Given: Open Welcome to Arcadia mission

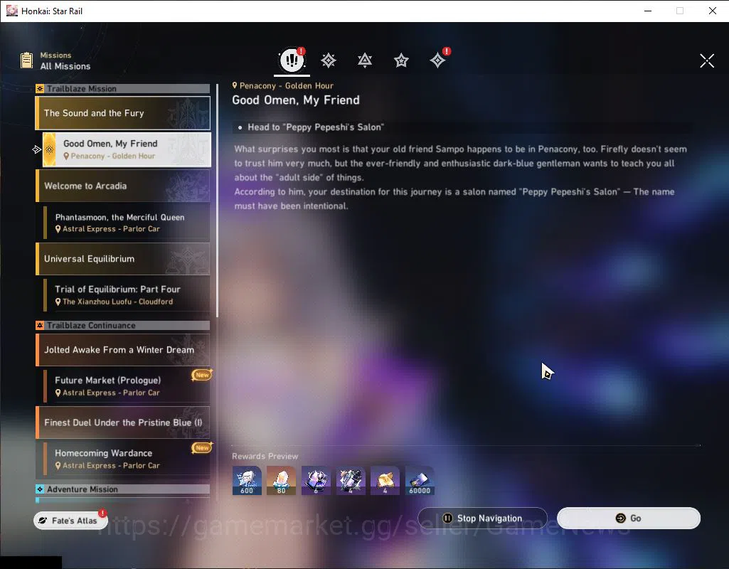Looking at the screenshot, I should point(123,186).
